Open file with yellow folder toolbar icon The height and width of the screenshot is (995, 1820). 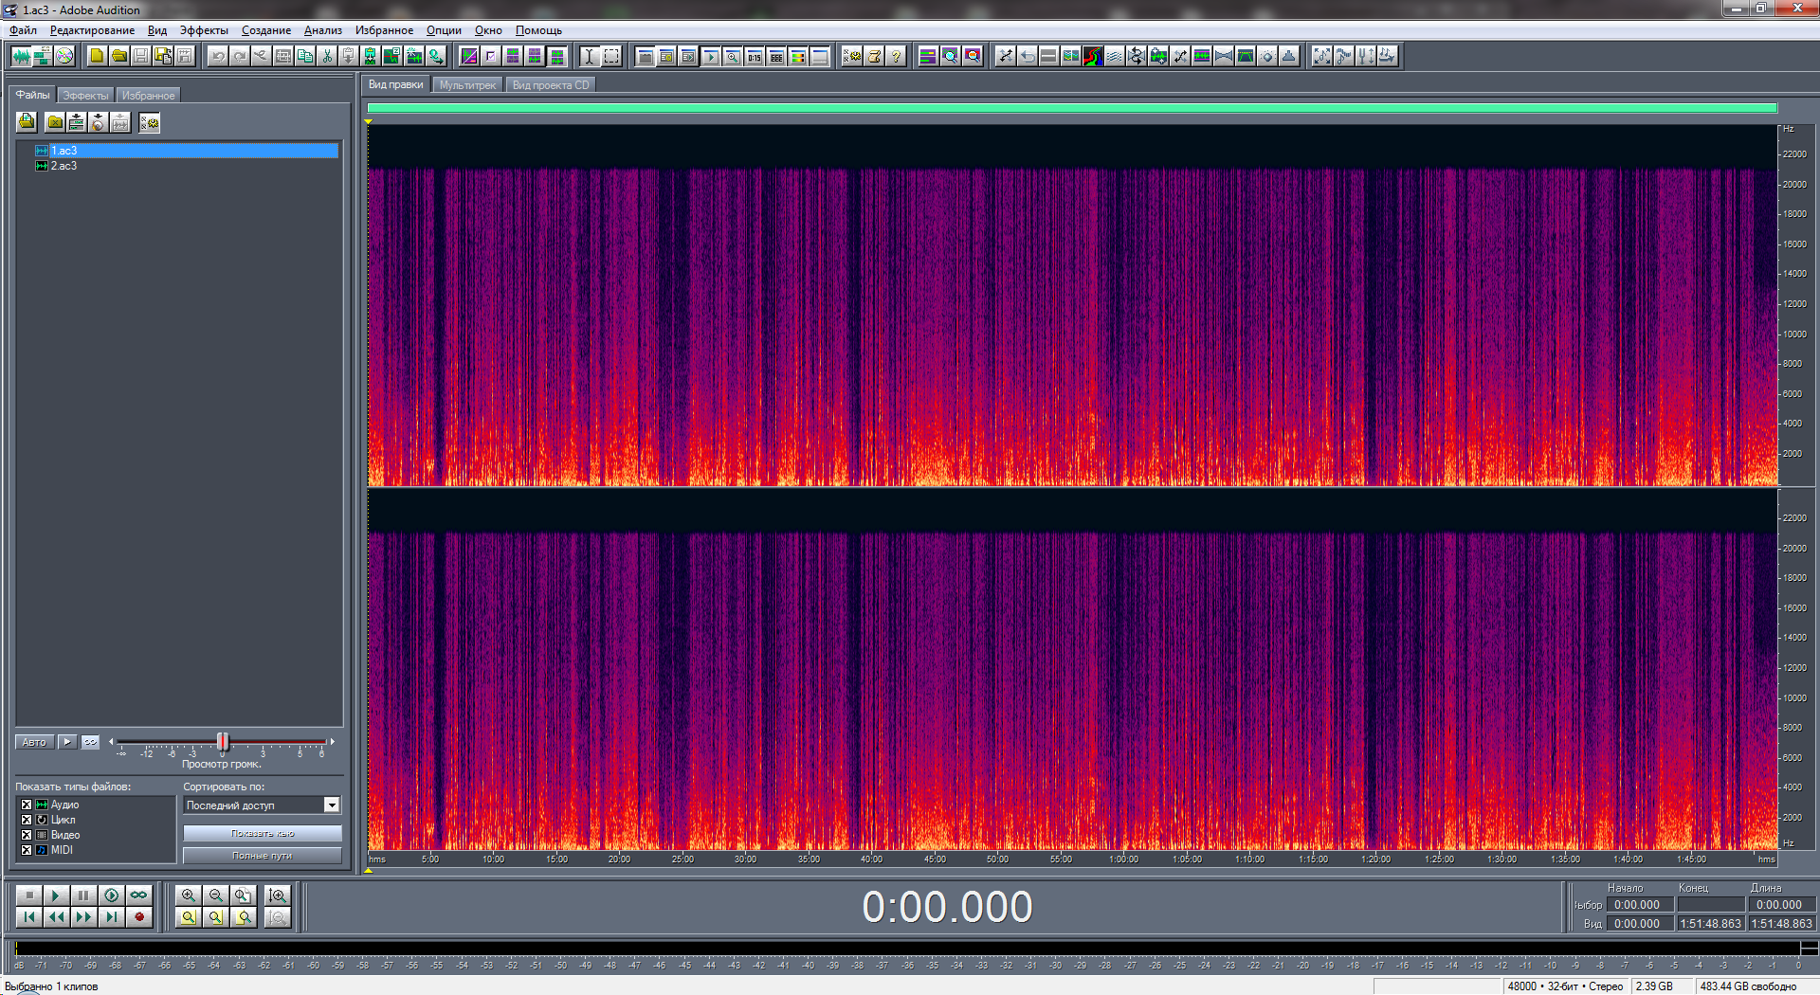(118, 56)
